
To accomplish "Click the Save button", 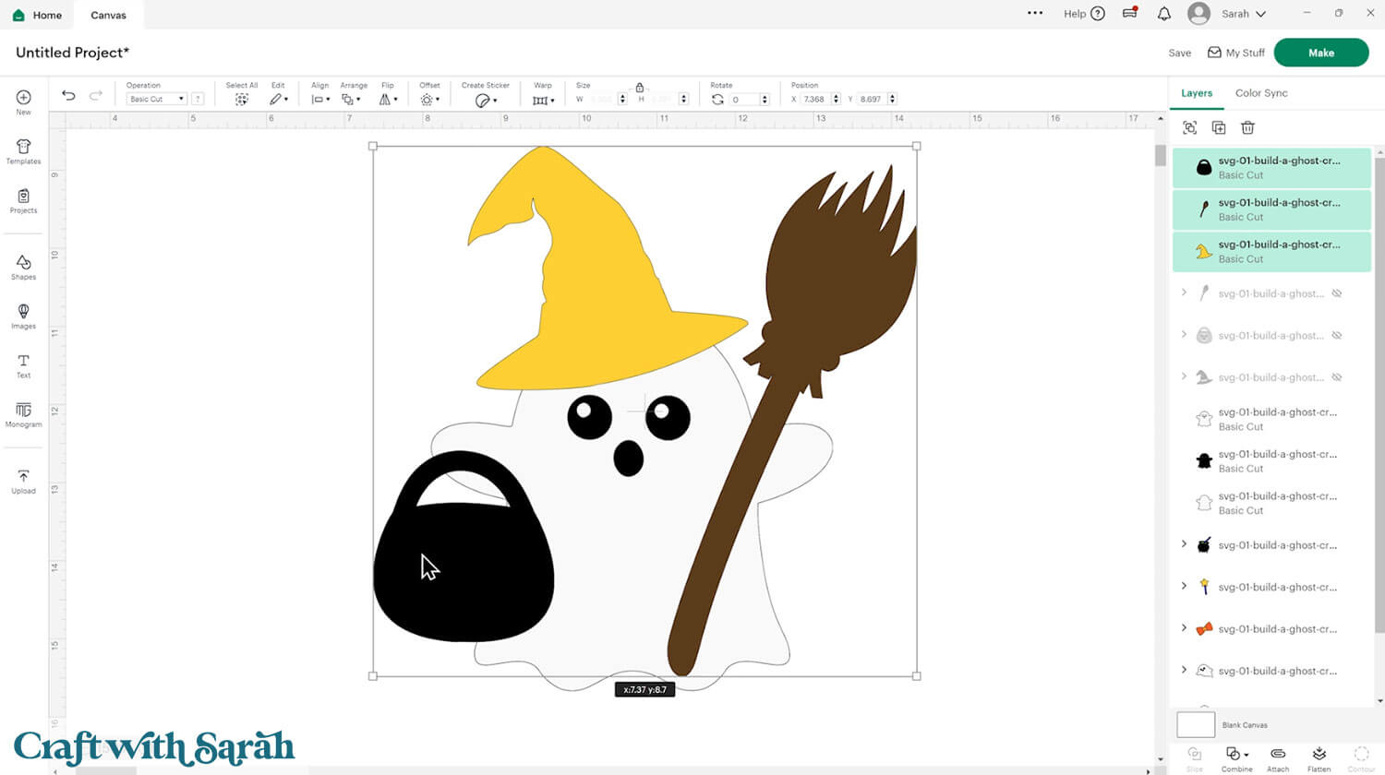I will [x=1179, y=54].
